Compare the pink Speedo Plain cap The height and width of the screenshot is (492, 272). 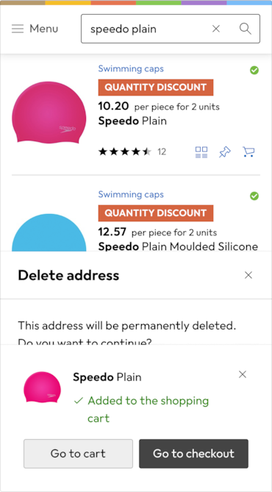[x=201, y=152]
